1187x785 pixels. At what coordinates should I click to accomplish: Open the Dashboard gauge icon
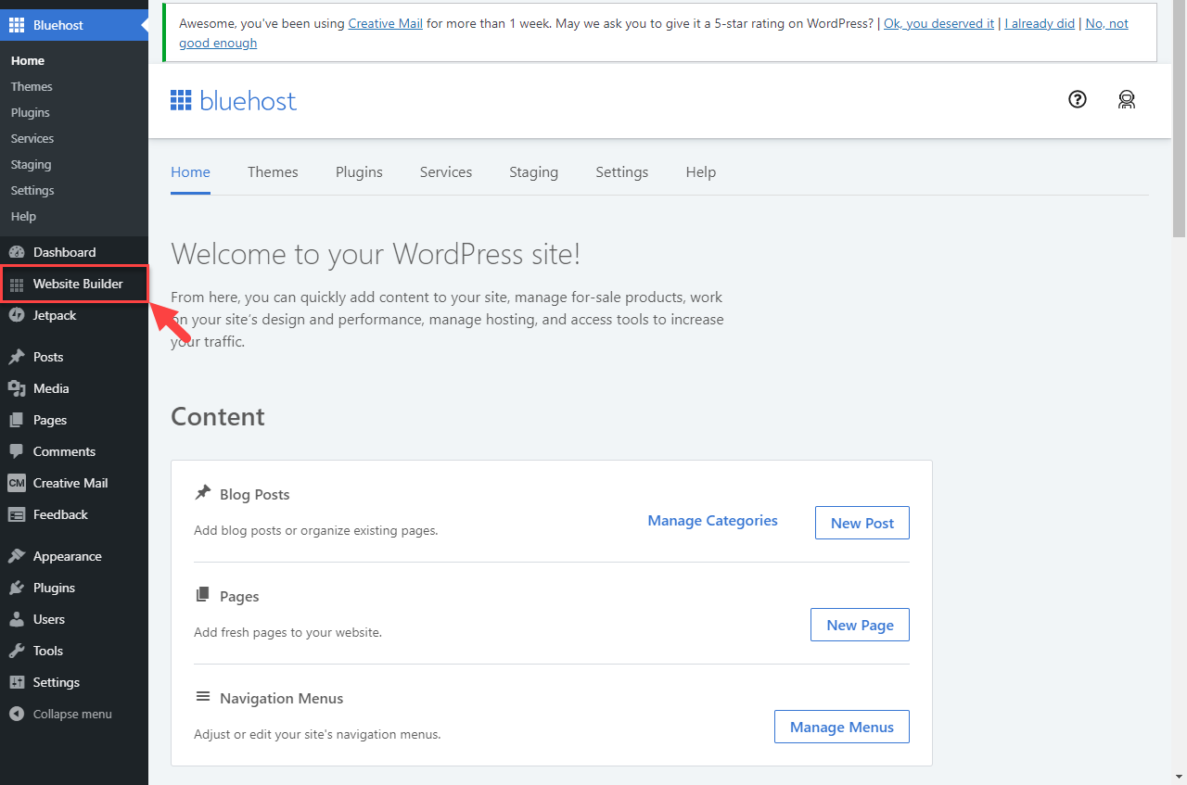click(x=17, y=252)
